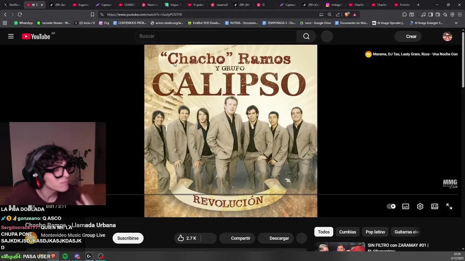
Task: Open the actors-studio.org bookmark
Action: (x=167, y=23)
